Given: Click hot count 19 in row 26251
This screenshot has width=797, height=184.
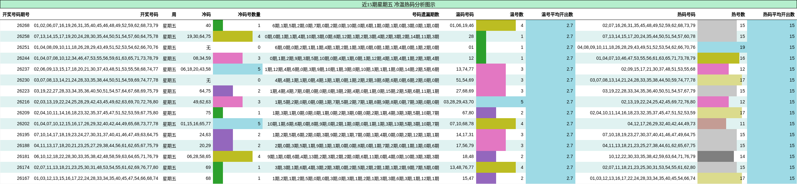Looking at the screenshot, I should pyautogui.click(x=742, y=47).
